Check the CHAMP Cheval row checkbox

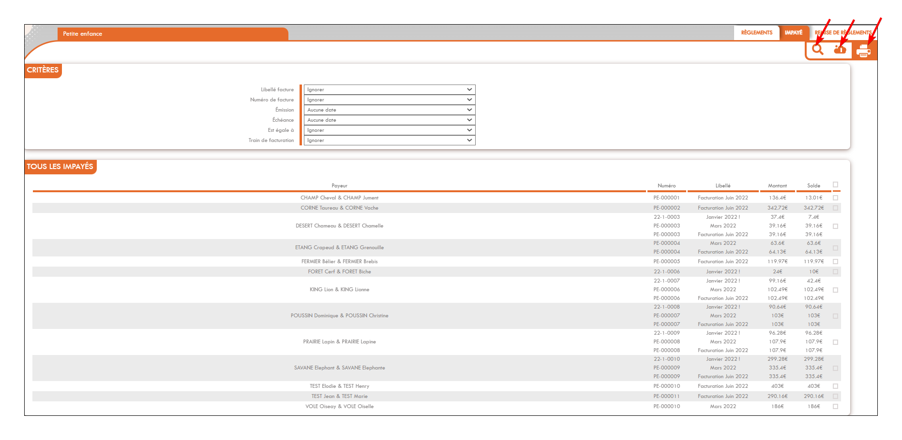coord(835,198)
